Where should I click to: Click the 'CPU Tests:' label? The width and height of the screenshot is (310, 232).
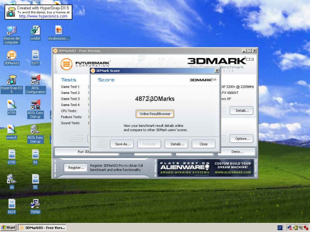coord(69,111)
